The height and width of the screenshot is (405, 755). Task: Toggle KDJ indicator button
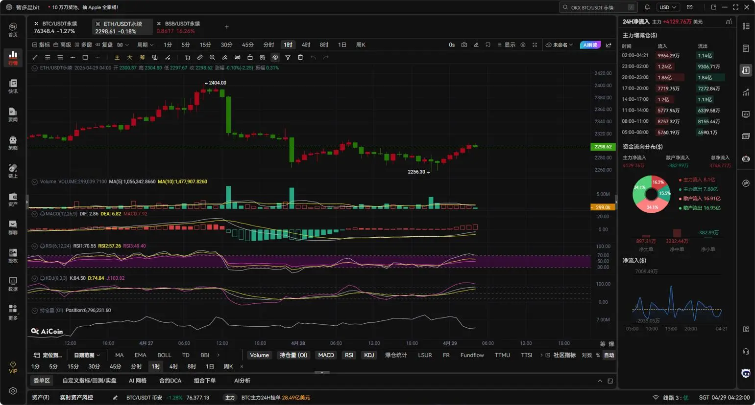coord(369,355)
